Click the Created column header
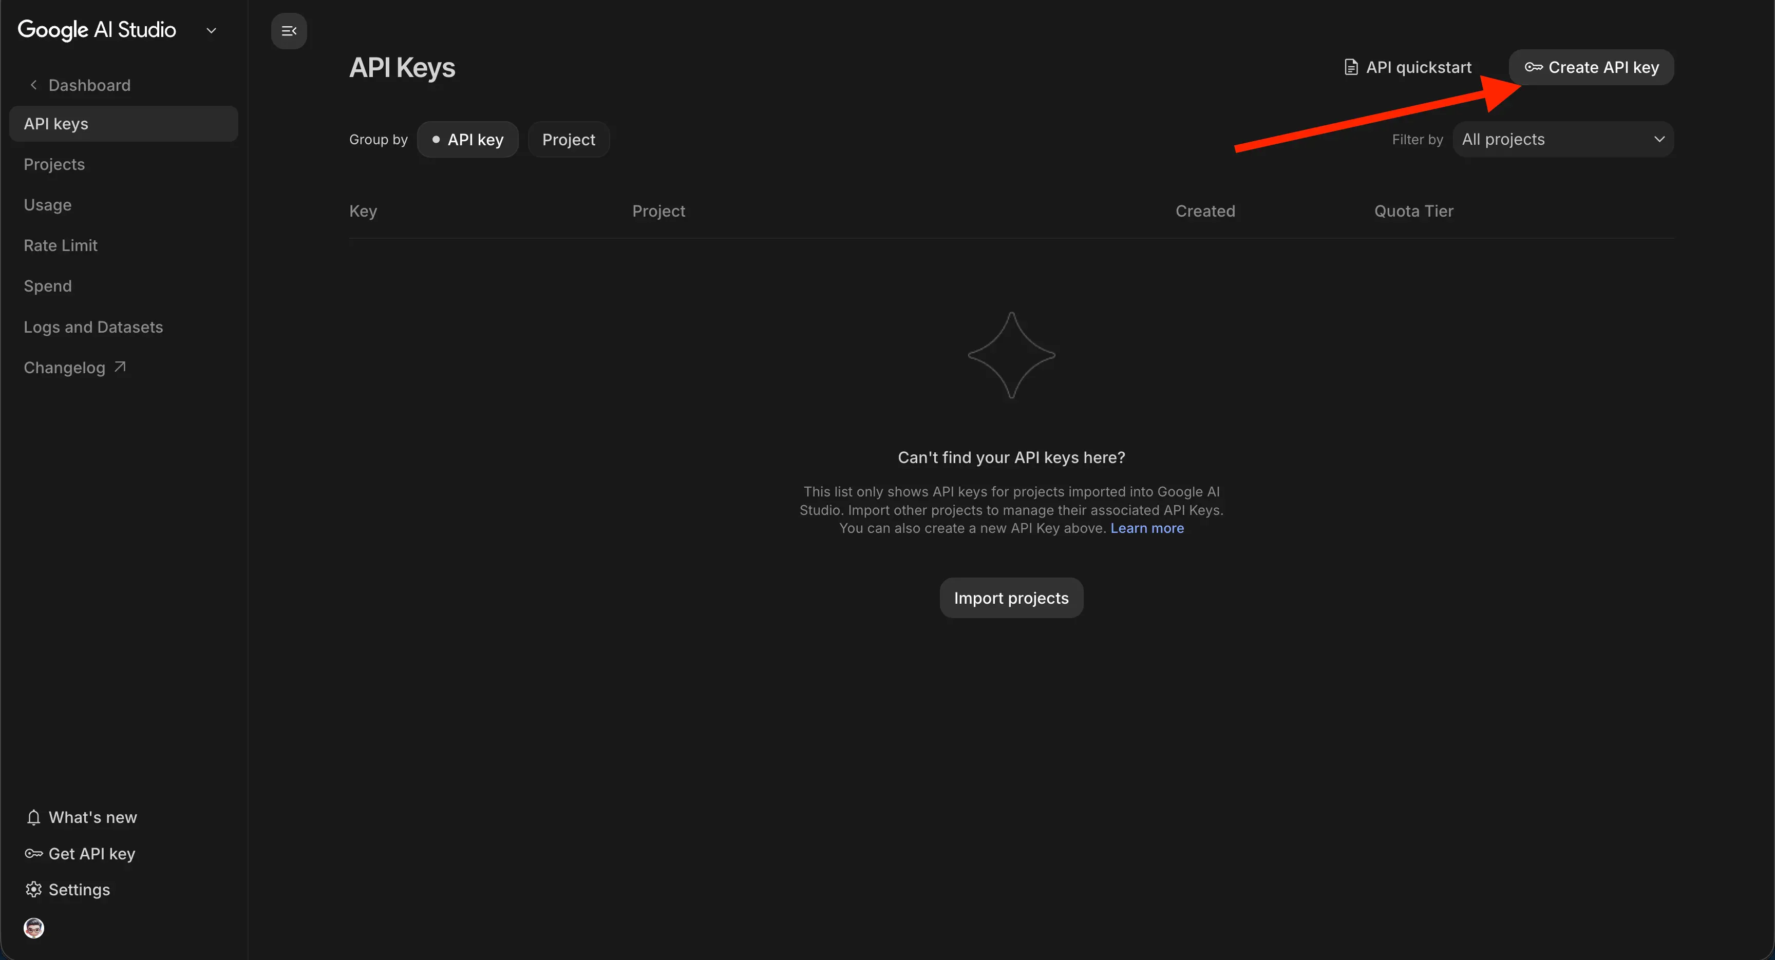1775x960 pixels. pyautogui.click(x=1204, y=212)
